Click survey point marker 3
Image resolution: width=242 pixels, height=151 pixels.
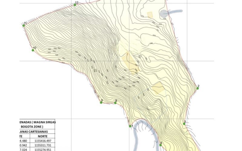coord(184,124)
